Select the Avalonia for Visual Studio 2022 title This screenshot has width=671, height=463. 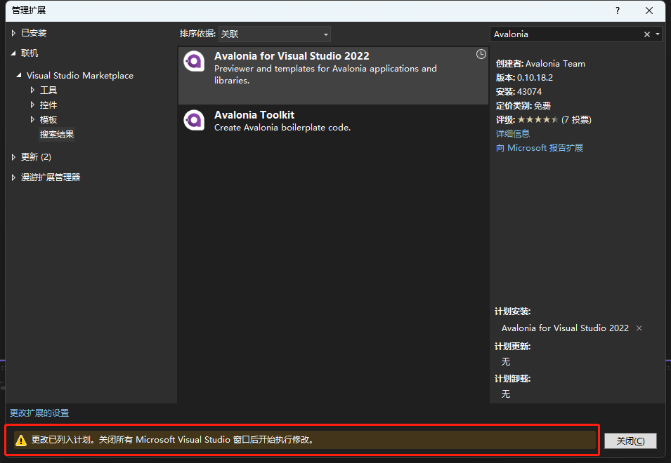[292, 56]
